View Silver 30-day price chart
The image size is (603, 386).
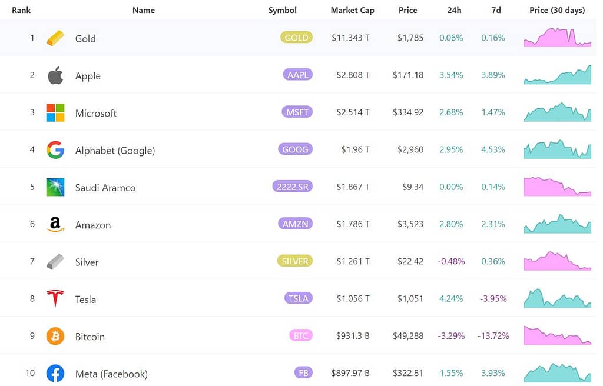coord(557,261)
